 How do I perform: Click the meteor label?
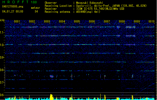tap(35, 8)
